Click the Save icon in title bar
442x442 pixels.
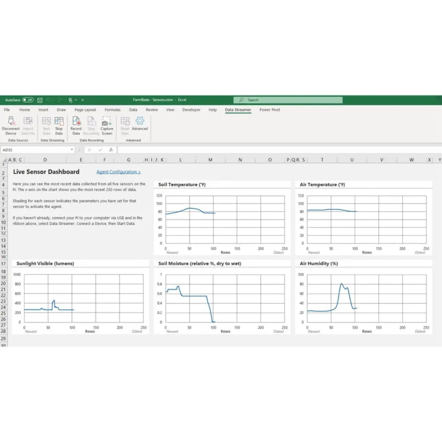coord(40,100)
